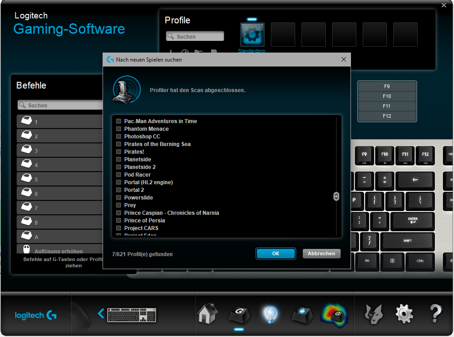Select command 4 in Befehle list
Viewport: 454px width, 337px height.
pyautogui.click(x=60, y=165)
